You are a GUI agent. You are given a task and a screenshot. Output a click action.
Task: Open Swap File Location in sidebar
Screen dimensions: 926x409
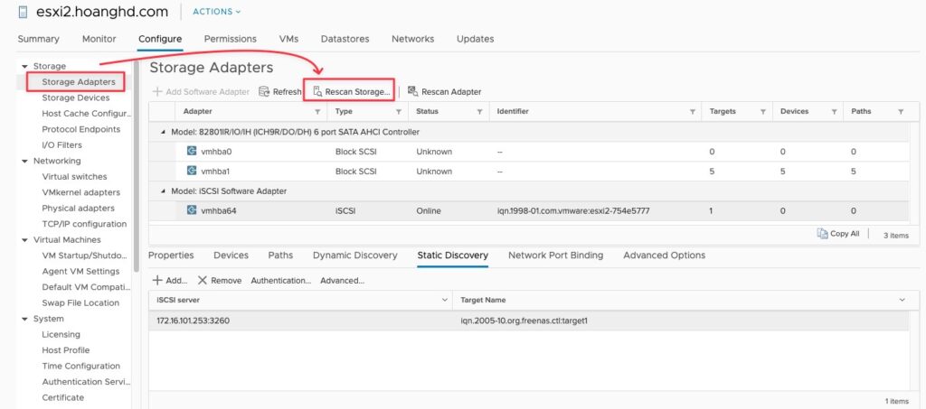tap(80, 303)
